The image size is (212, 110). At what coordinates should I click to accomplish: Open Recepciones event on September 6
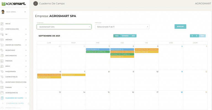point(49,77)
